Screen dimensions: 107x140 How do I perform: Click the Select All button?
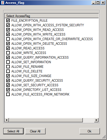point(13,131)
